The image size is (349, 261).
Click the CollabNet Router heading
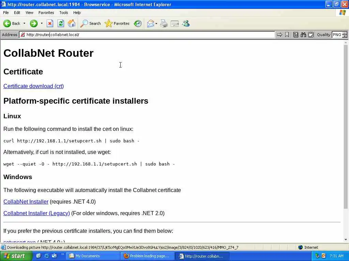[48, 53]
